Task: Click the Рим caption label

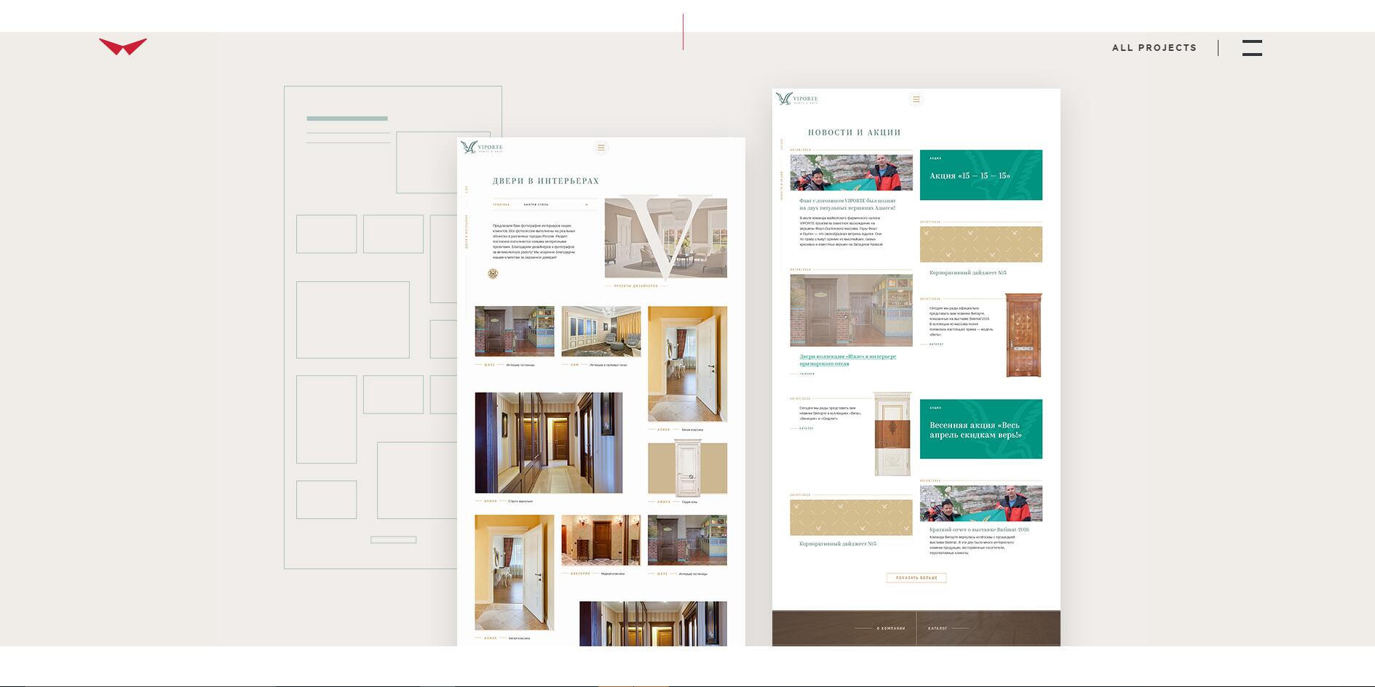Action: click(x=575, y=365)
